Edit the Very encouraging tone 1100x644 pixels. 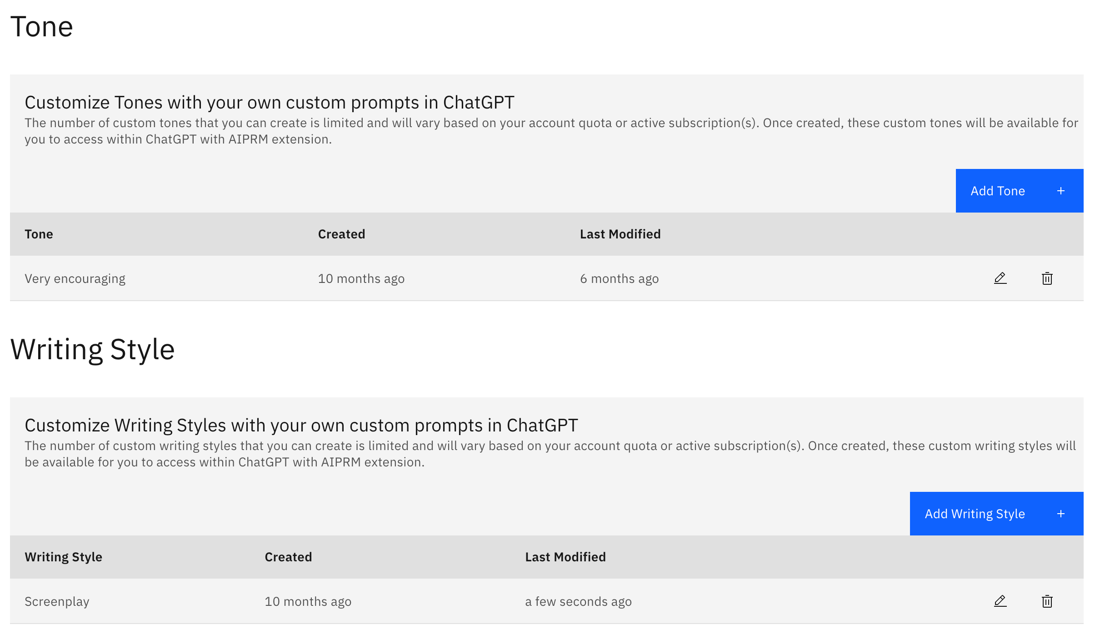coord(1000,278)
